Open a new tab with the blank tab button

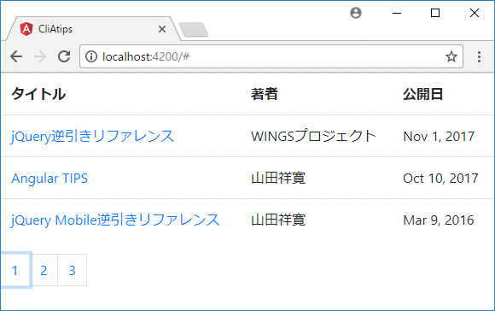click(194, 30)
